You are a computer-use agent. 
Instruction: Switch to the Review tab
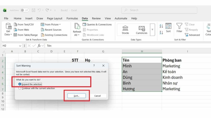(x=96, y=18)
